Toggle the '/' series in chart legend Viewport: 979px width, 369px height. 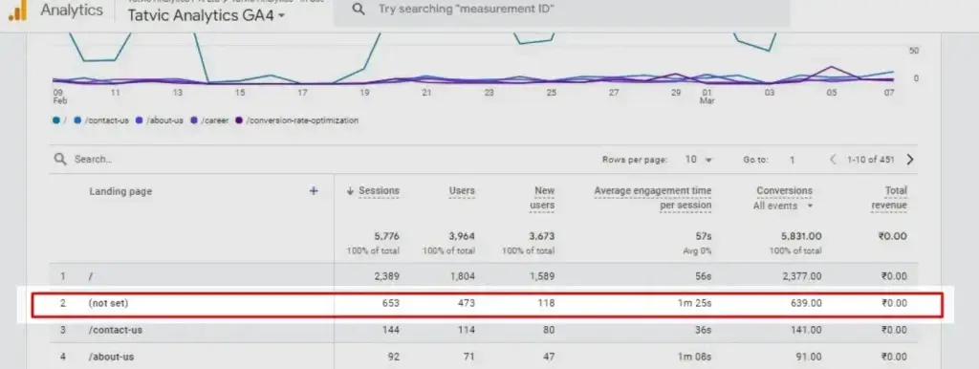(60, 120)
